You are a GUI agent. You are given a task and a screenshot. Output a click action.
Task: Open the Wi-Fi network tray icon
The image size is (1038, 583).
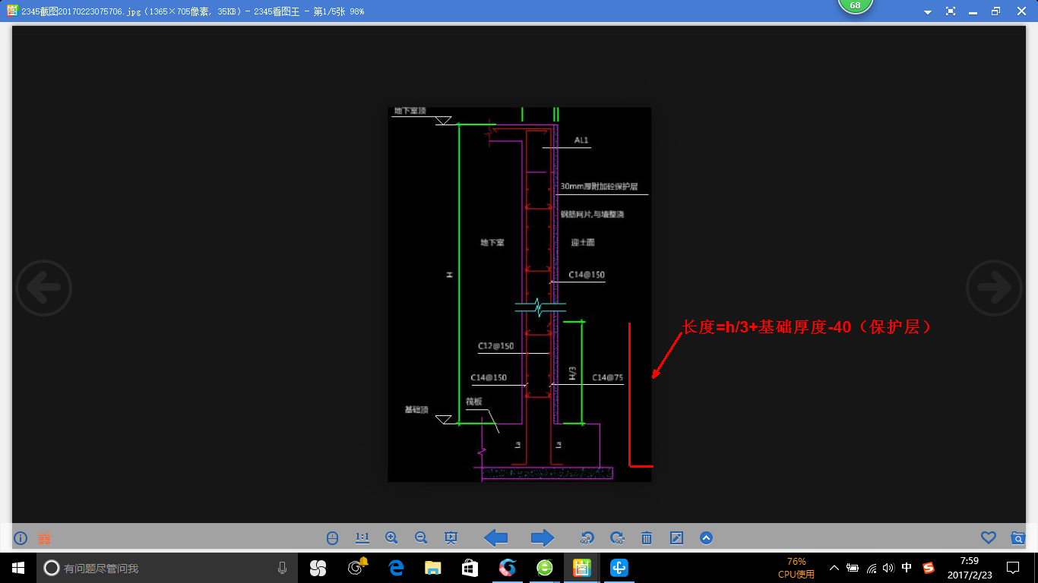point(872,568)
